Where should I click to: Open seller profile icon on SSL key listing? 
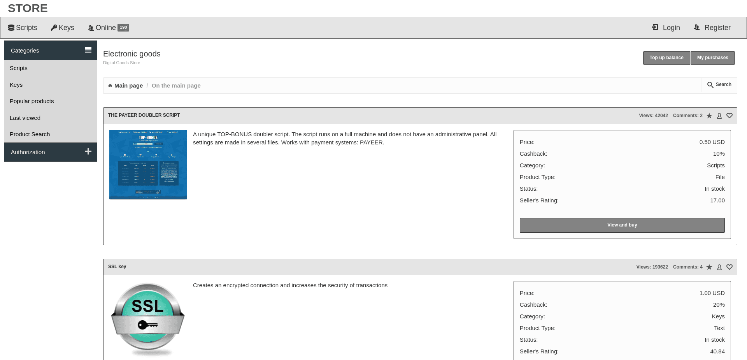point(719,267)
